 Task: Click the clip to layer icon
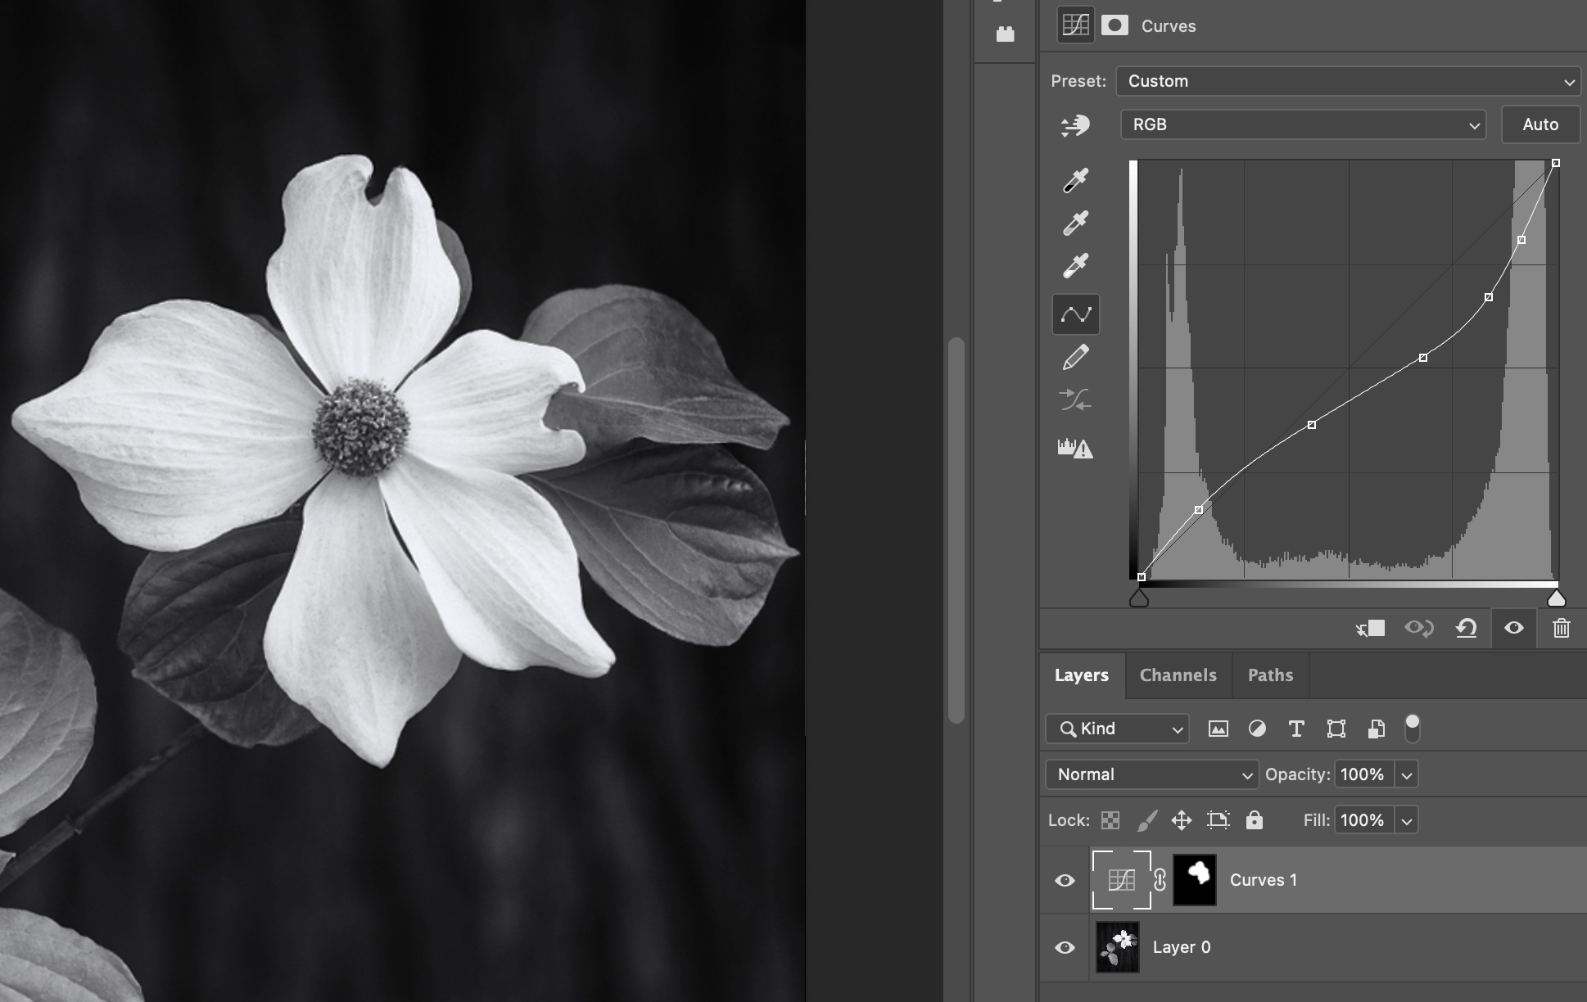[x=1370, y=628]
